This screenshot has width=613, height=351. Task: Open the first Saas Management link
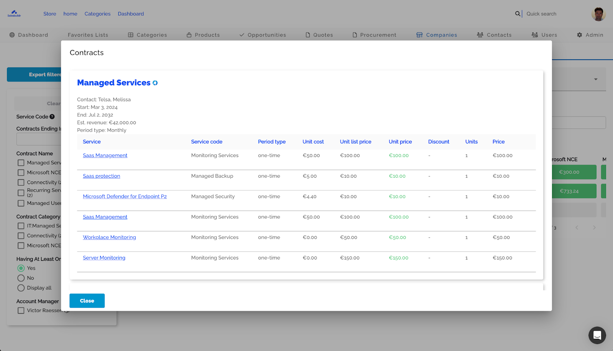pyautogui.click(x=105, y=155)
